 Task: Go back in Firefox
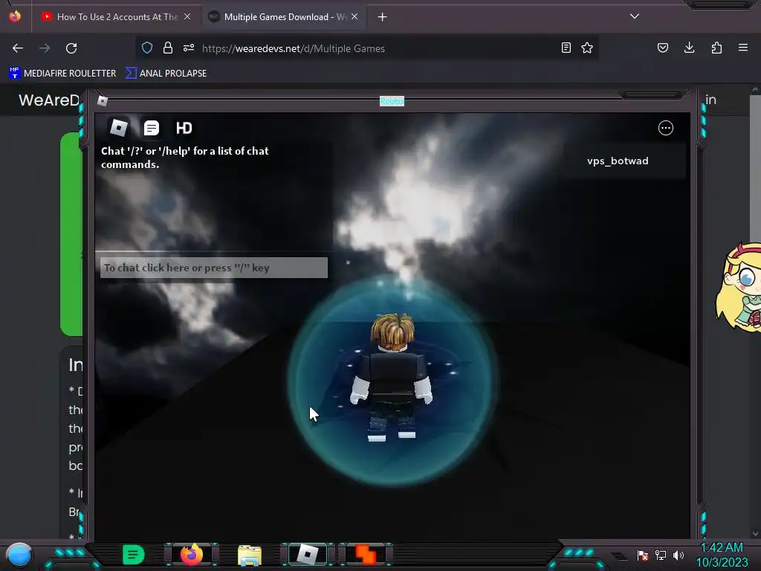click(x=18, y=48)
